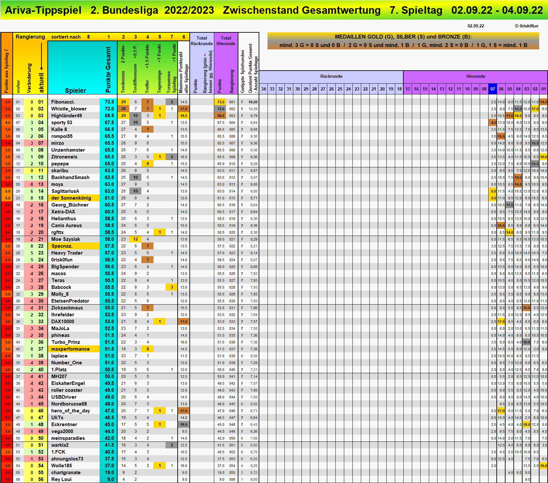Viewport: 548px width, 483px height.
Task: Click the Ariva-Tippspiel title banner
Action: pos(274,10)
